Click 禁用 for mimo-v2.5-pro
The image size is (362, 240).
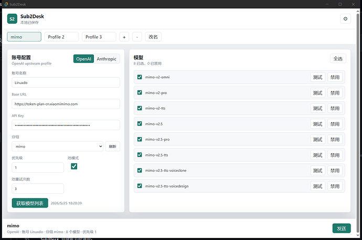[335, 139]
